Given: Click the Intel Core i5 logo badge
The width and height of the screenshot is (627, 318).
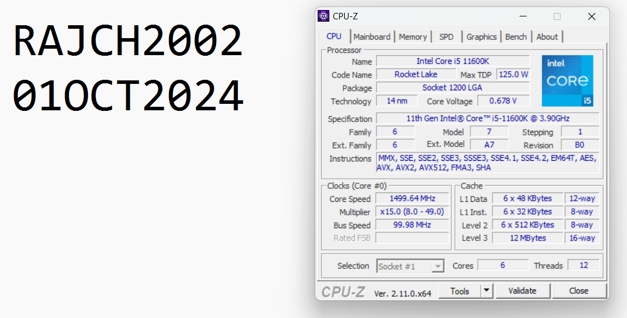Looking at the screenshot, I should click(x=568, y=81).
